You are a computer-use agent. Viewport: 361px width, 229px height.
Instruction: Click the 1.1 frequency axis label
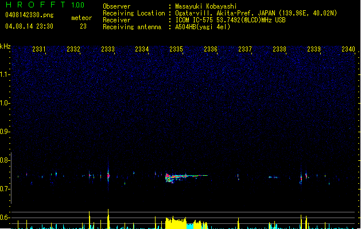tap(5, 74)
